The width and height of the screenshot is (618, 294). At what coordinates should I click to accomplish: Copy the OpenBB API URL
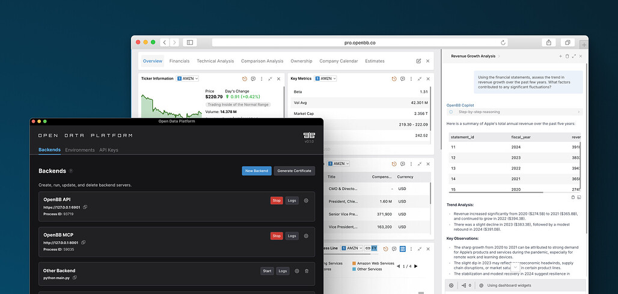click(x=85, y=207)
